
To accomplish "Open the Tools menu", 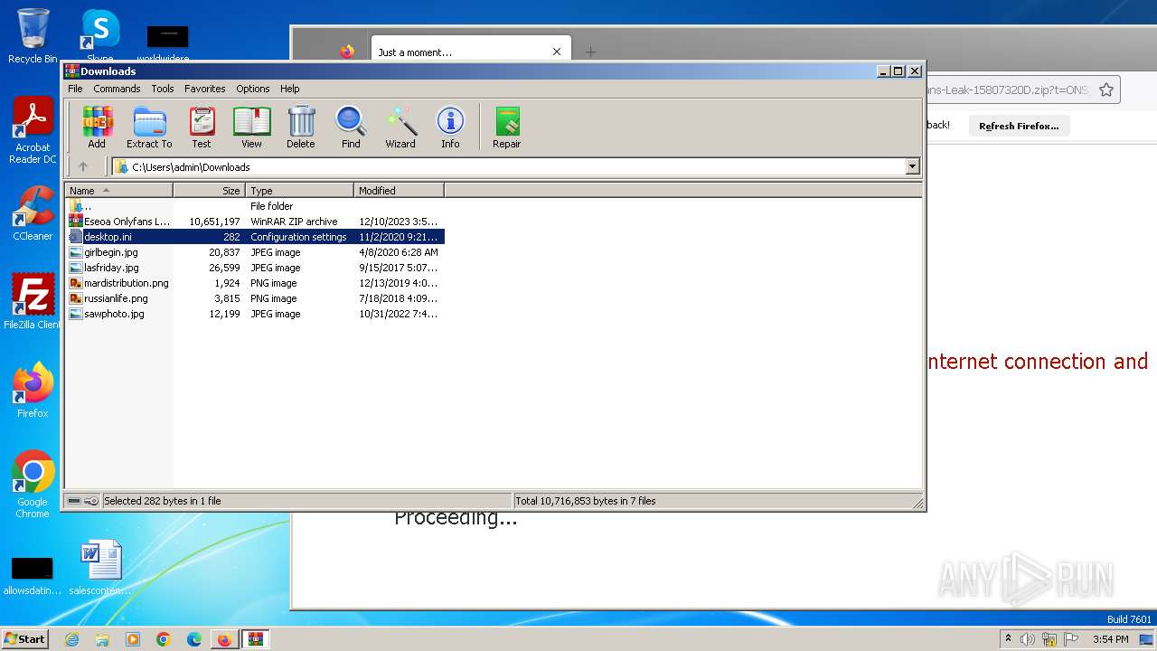I will (x=163, y=89).
